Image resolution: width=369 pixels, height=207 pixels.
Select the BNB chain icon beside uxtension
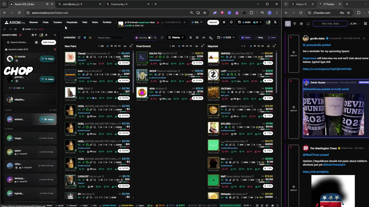coord(90,38)
